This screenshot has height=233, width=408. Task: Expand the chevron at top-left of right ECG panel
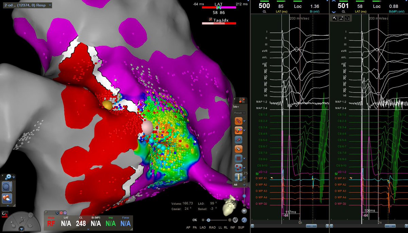[x=334, y=1]
